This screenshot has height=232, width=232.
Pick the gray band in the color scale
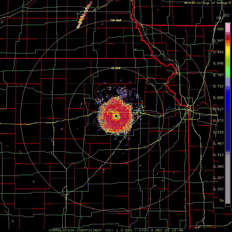pyautogui.click(x=228, y=179)
